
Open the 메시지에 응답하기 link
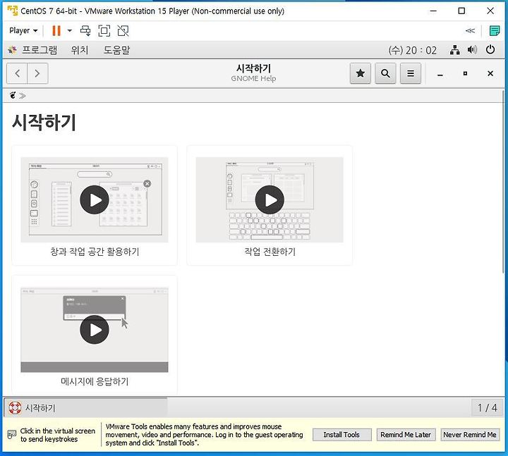click(95, 381)
